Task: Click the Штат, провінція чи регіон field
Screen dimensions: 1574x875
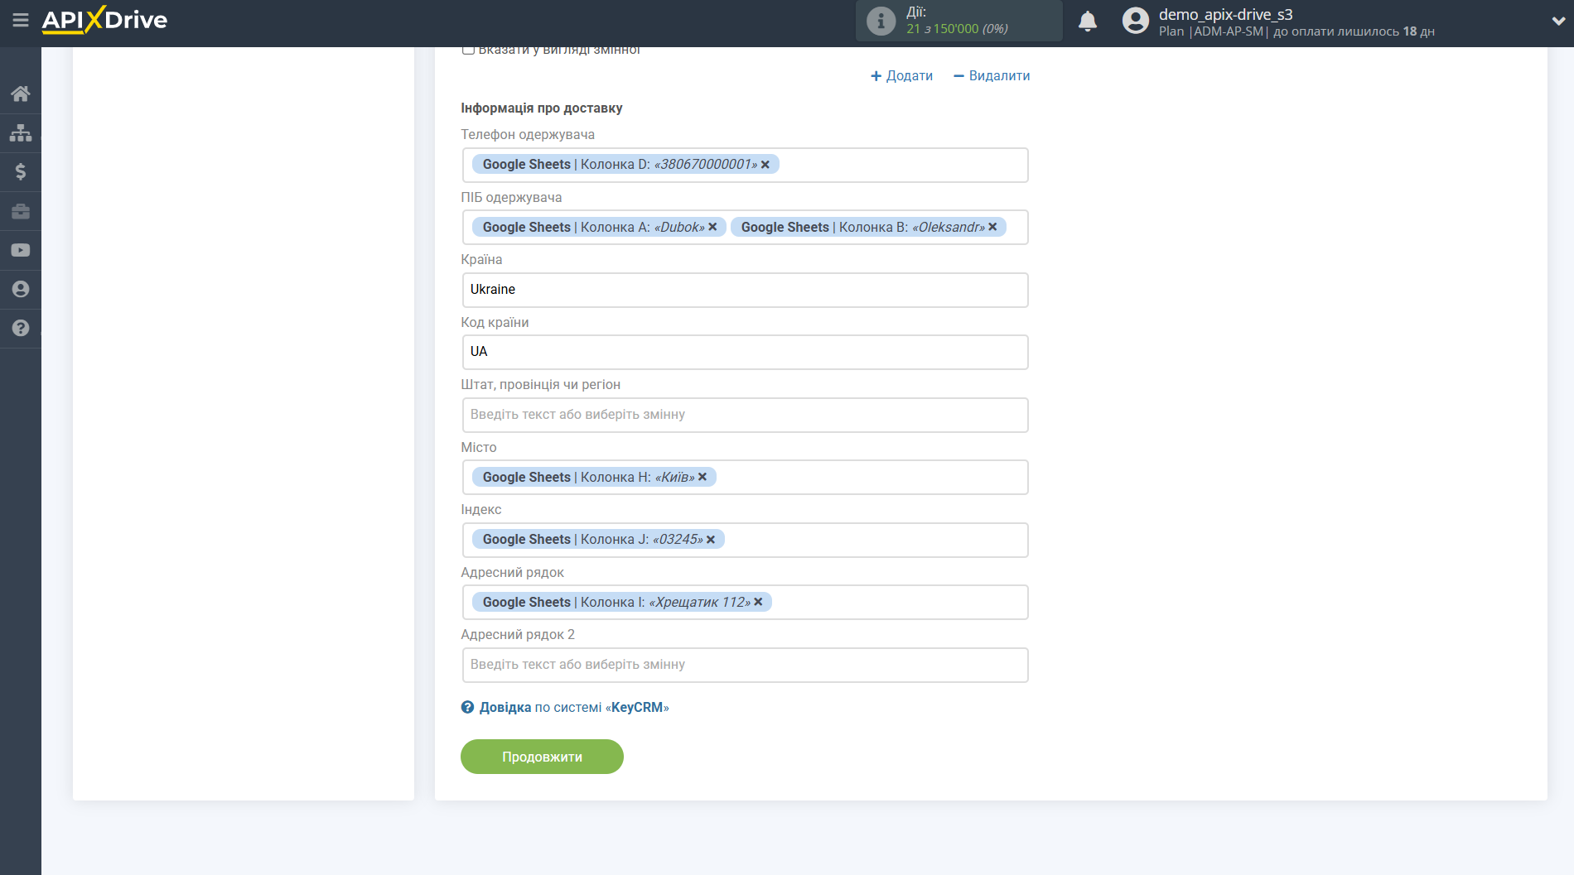Action: tap(745, 415)
